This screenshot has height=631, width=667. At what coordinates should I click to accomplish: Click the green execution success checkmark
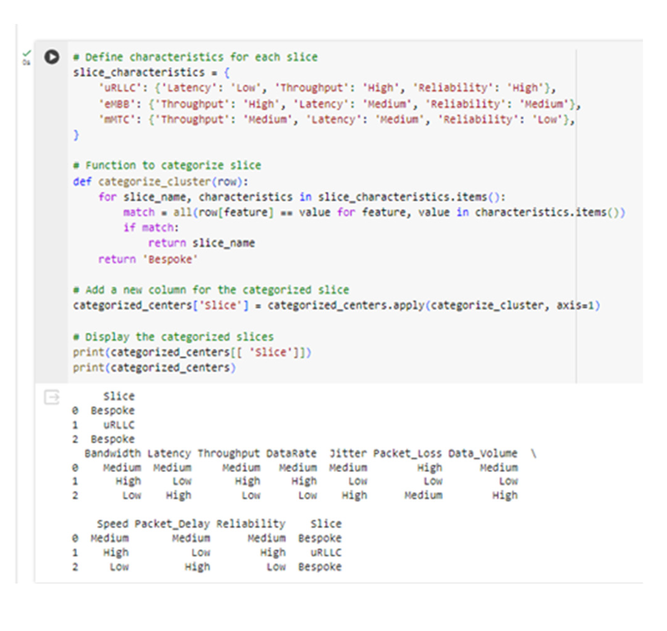coord(26,53)
